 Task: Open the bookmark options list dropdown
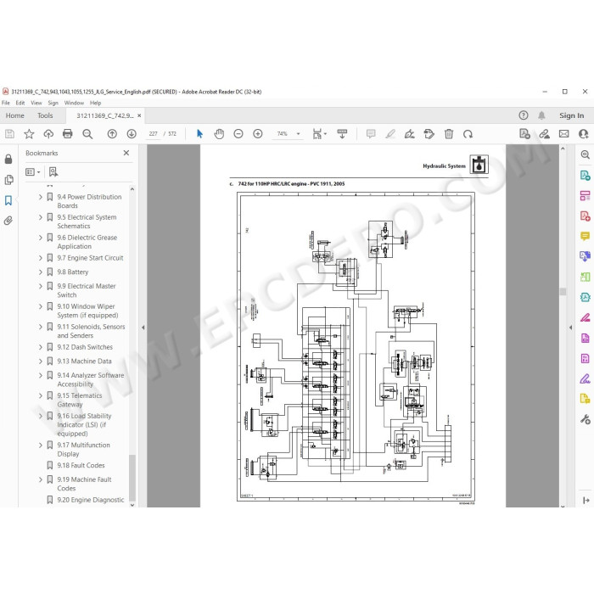32,172
